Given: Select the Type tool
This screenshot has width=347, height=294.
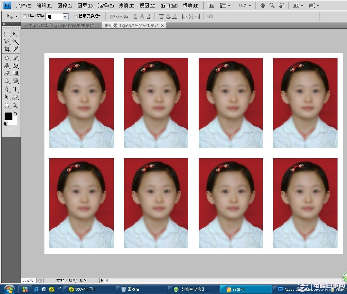Looking at the screenshot, I should (15, 89).
